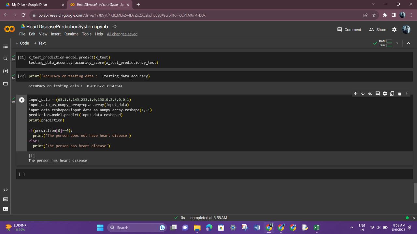Screen dimensions: 417x234
Task: Click the notebook vertical scrollbar
Action: tap(415, 193)
